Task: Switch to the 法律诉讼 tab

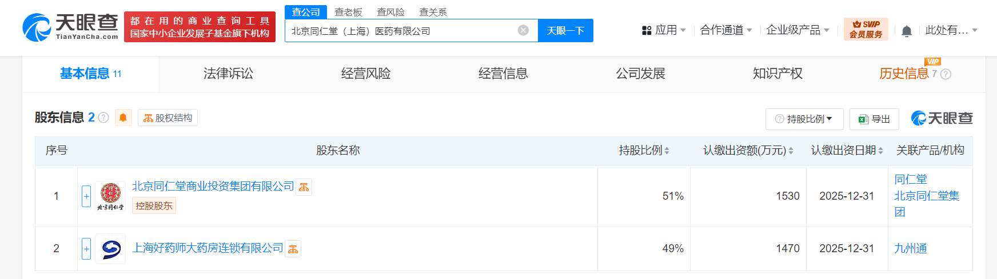Action: point(228,74)
